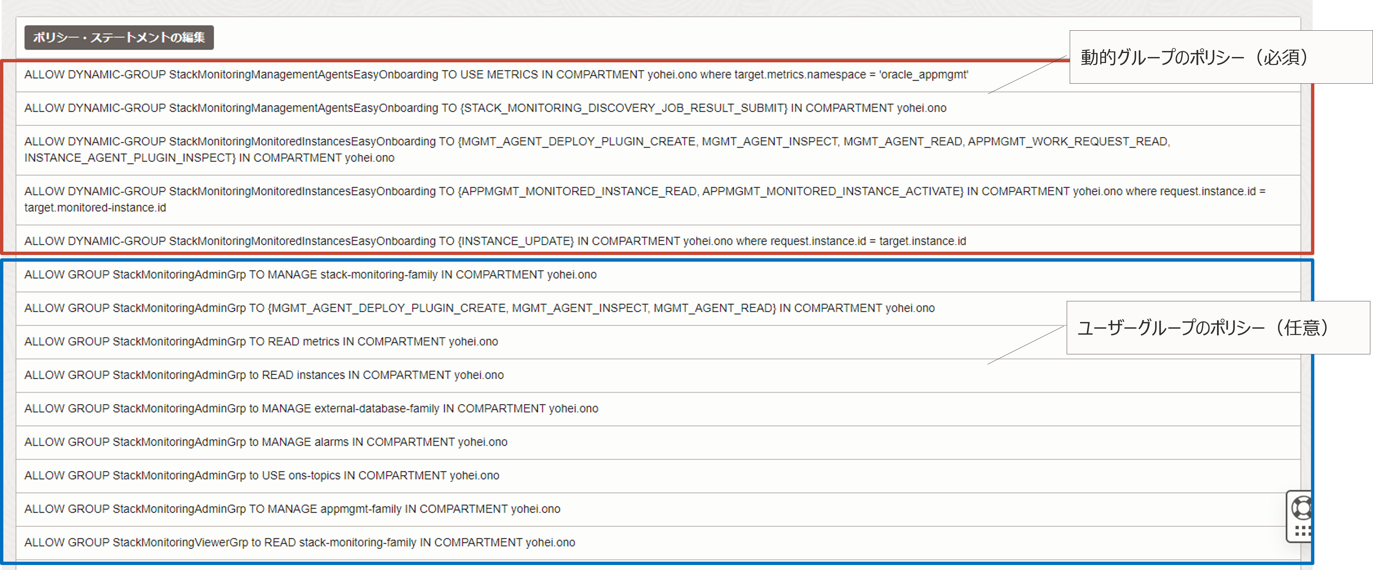The width and height of the screenshot is (1373, 570).
Task: Click 'oracle_appmgmt' namespace text in first statement
Action: [x=924, y=75]
